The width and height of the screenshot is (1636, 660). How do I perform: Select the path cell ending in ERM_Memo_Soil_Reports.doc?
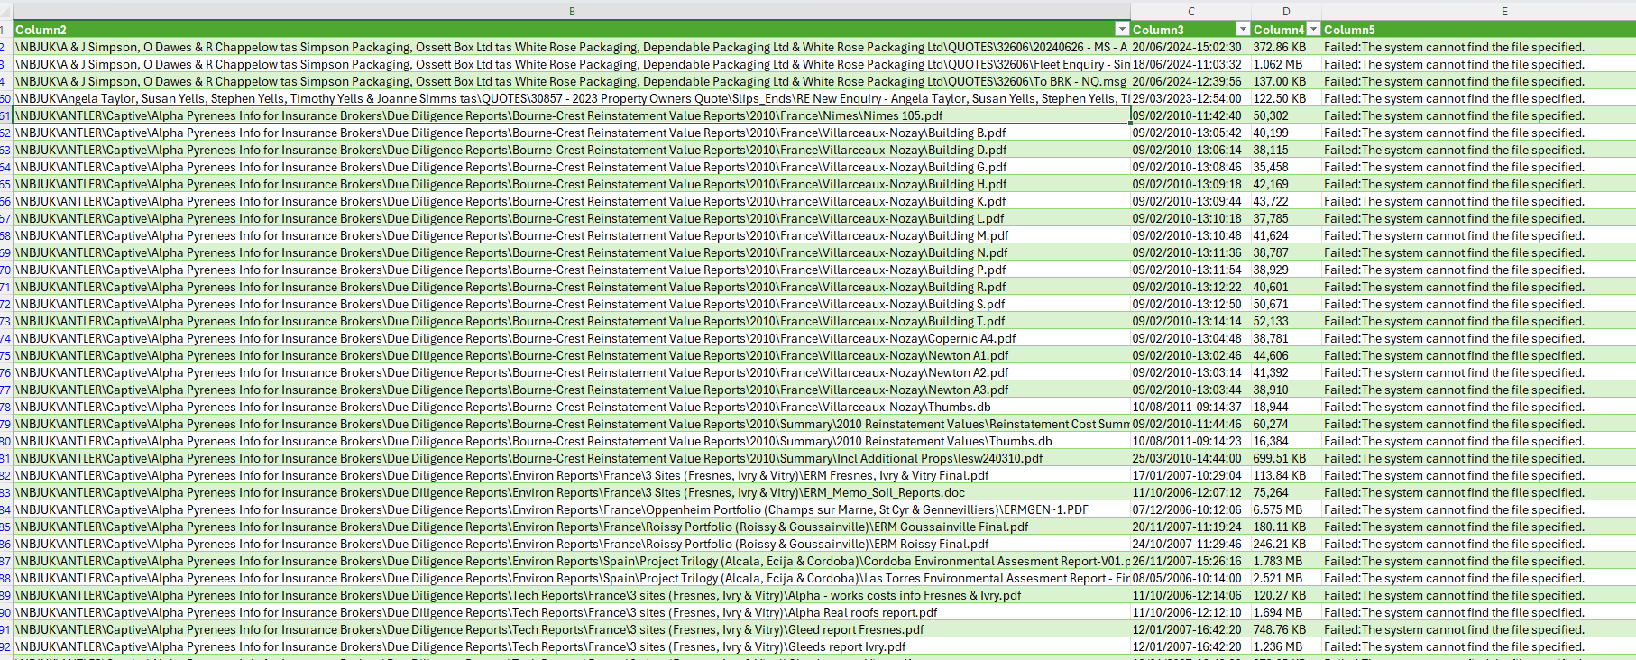572,492
